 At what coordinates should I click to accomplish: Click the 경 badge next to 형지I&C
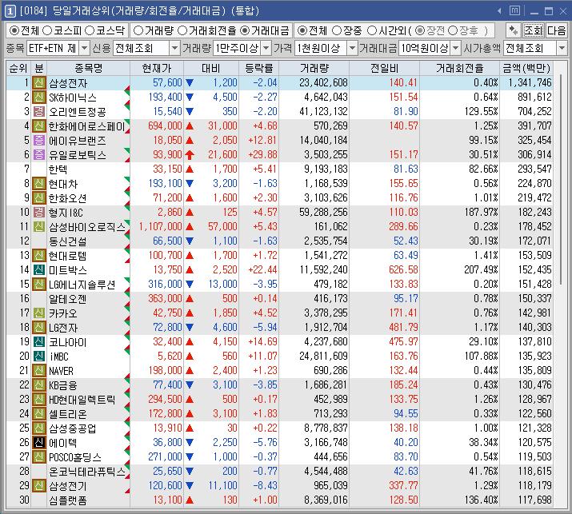click(39, 212)
